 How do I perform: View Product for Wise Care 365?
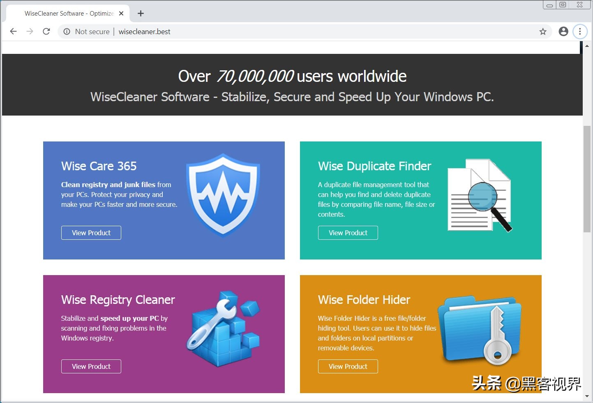tap(91, 233)
